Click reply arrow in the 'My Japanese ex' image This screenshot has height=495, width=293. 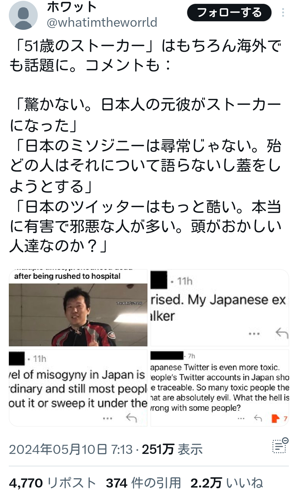point(282,333)
